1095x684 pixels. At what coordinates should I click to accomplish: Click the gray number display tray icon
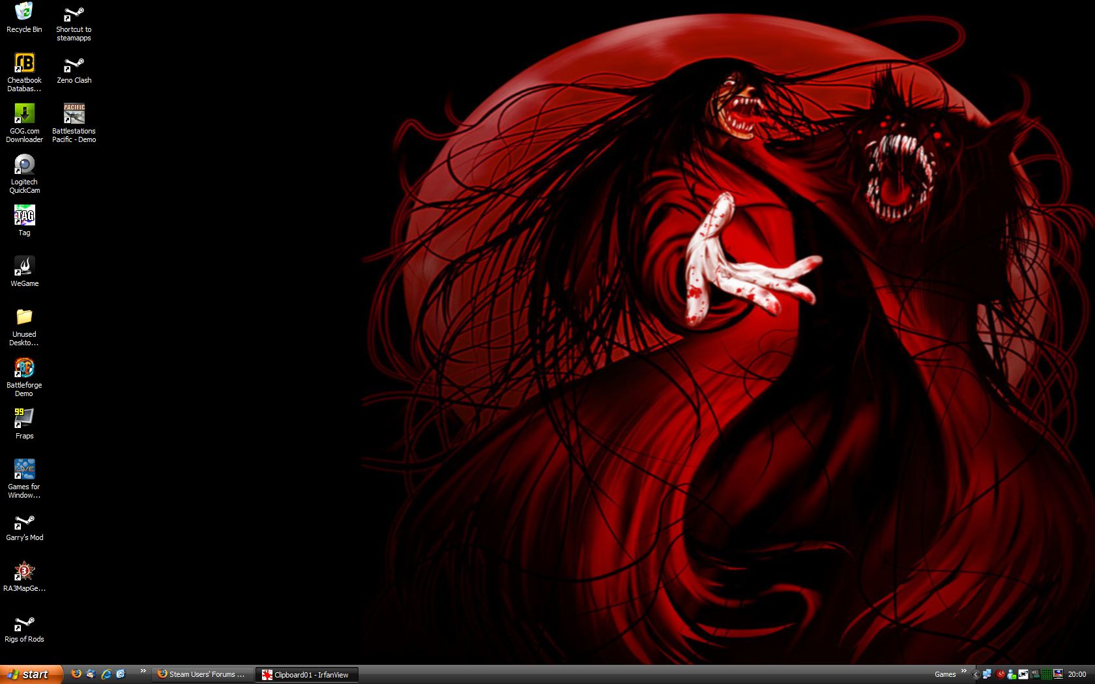coord(1035,674)
